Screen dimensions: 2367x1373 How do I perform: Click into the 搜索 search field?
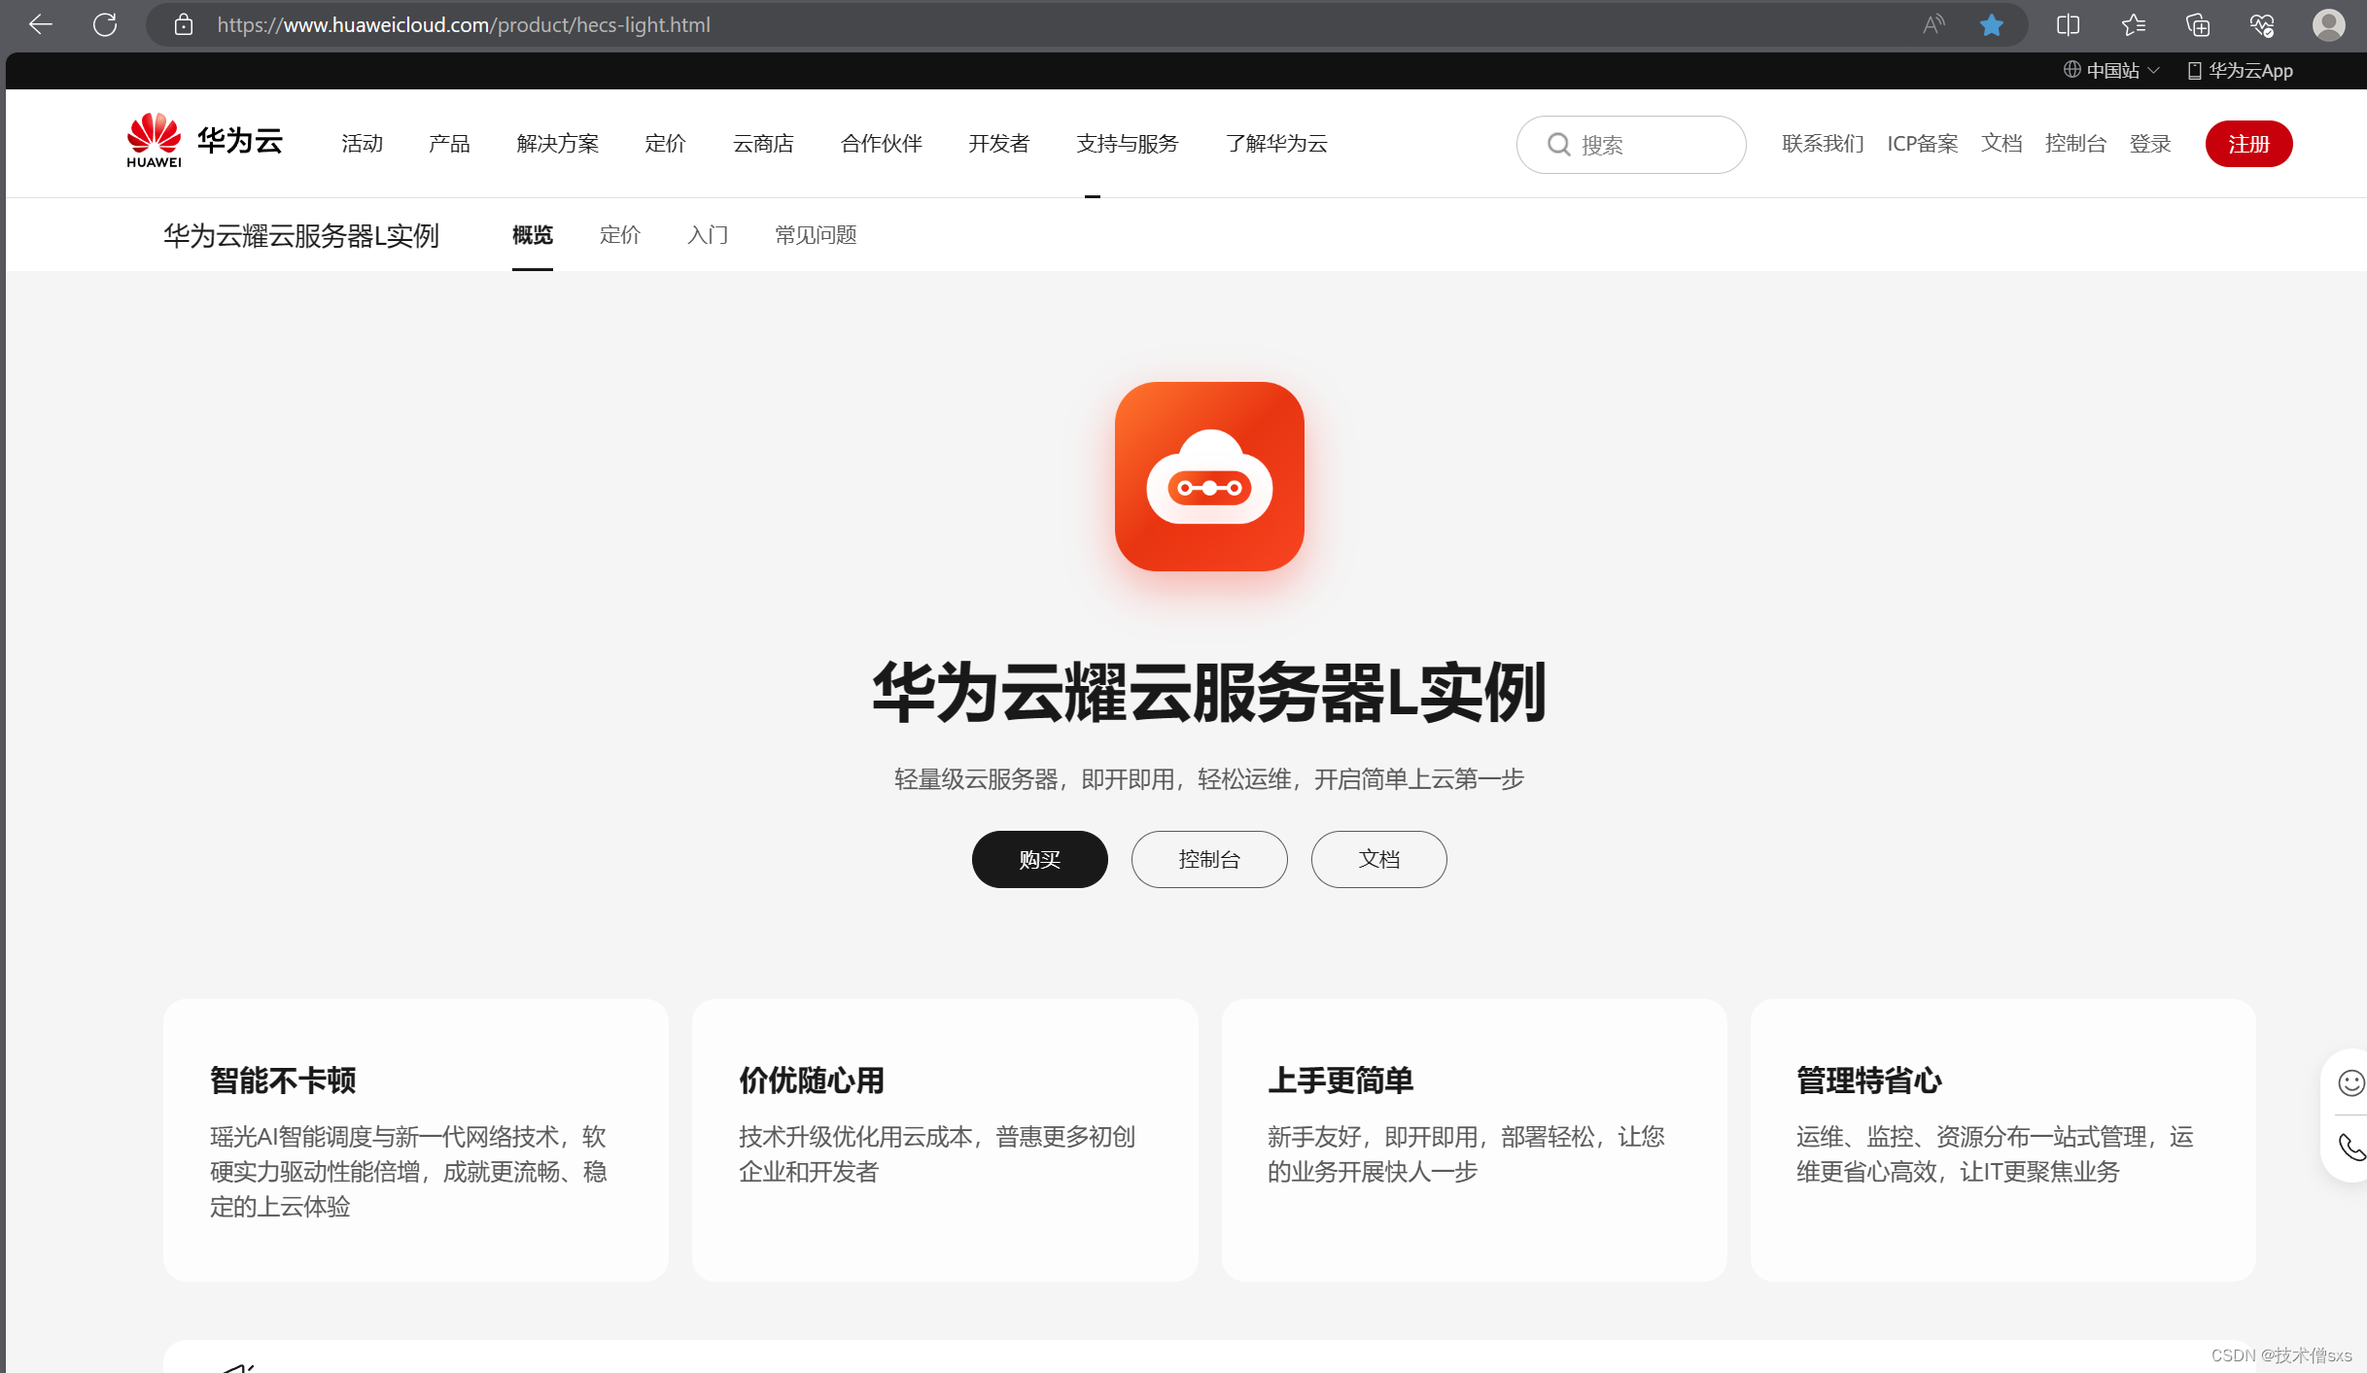[1631, 144]
